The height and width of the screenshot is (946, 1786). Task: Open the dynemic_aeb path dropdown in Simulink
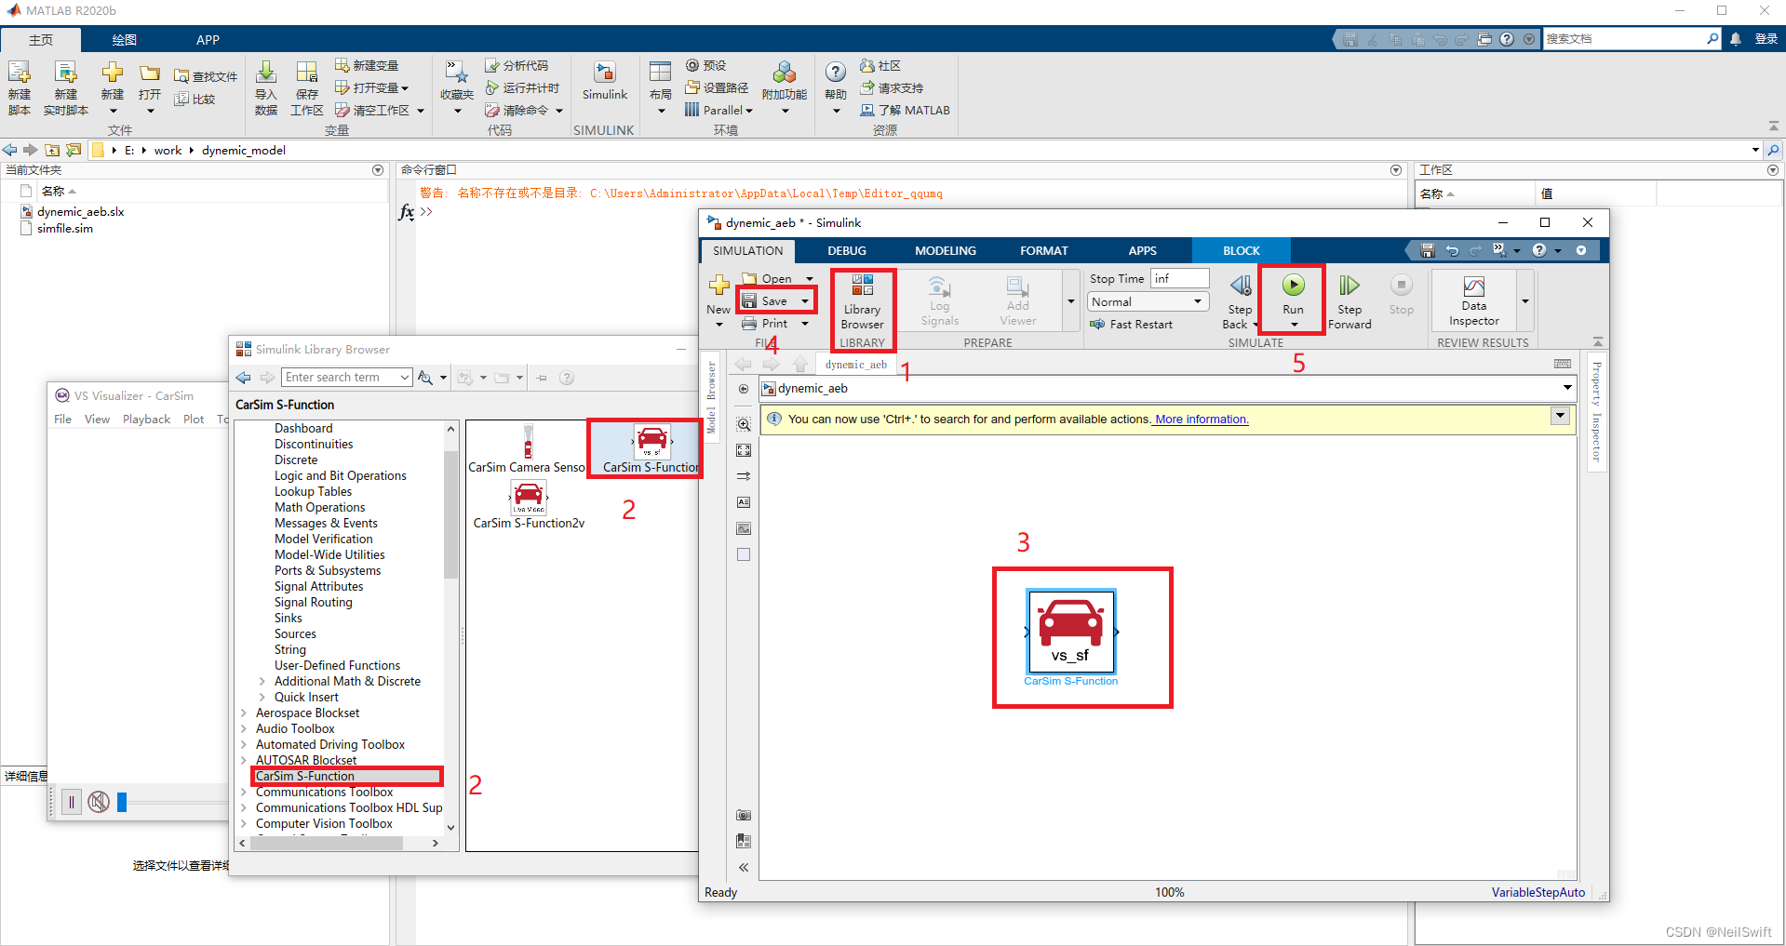point(1567,388)
